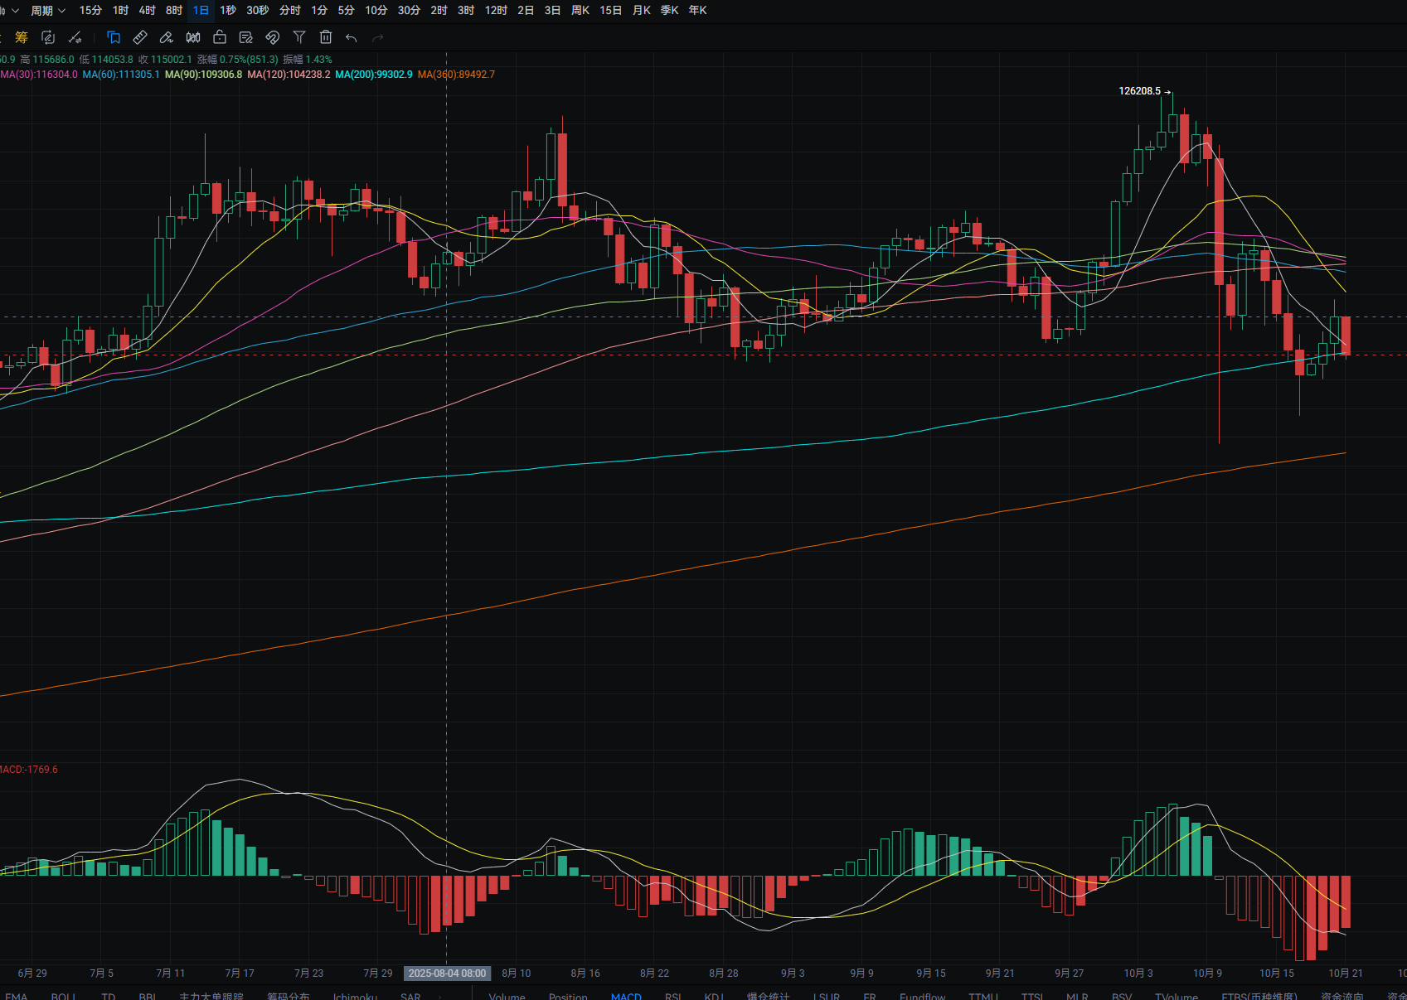
Task: Click the filter funnel icon
Action: 299,37
